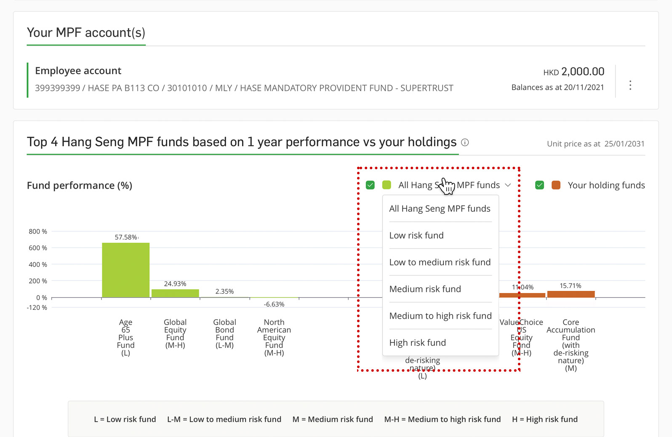Image resolution: width=672 pixels, height=437 pixels.
Task: Collapse the All Hang Seng MPF funds dropdown chevron
Action: pyautogui.click(x=508, y=185)
